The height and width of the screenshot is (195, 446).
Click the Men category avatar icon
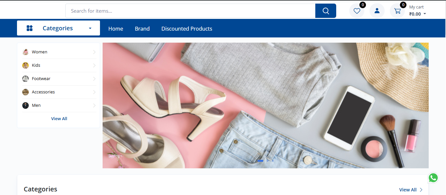coord(25,105)
